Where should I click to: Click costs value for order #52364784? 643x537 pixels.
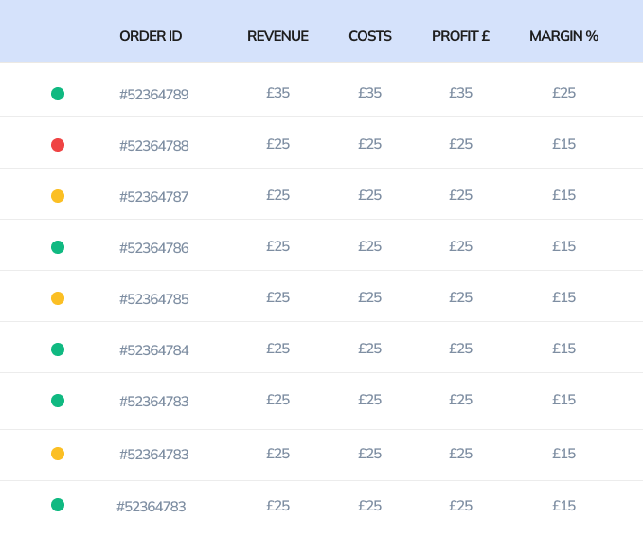point(370,349)
